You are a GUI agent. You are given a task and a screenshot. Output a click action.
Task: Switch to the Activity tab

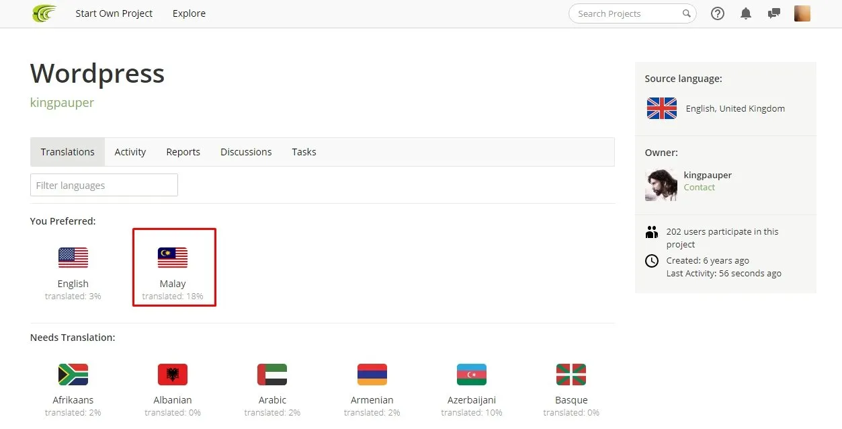130,152
